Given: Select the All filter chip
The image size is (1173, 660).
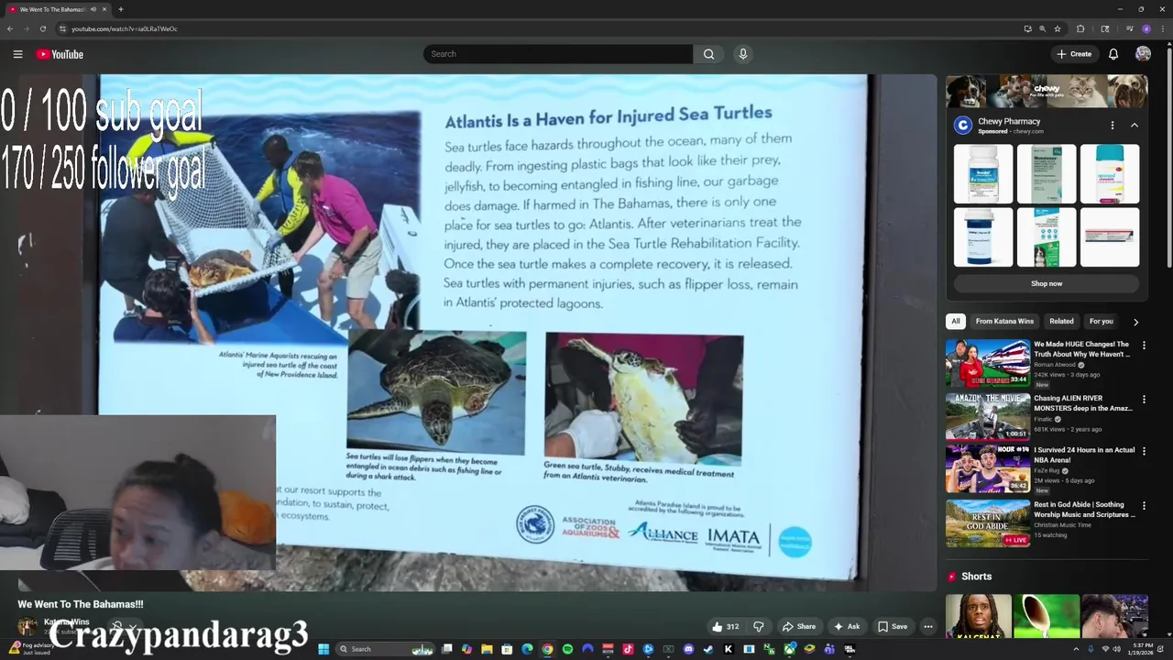Looking at the screenshot, I should [x=956, y=322].
